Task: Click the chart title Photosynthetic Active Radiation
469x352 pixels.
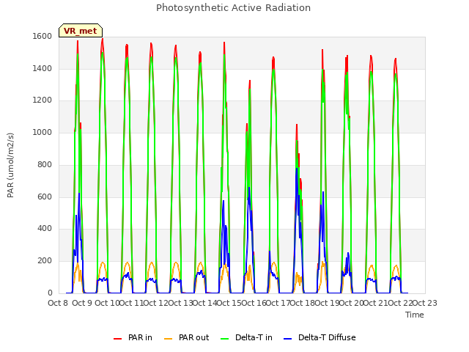Action: (233, 7)
